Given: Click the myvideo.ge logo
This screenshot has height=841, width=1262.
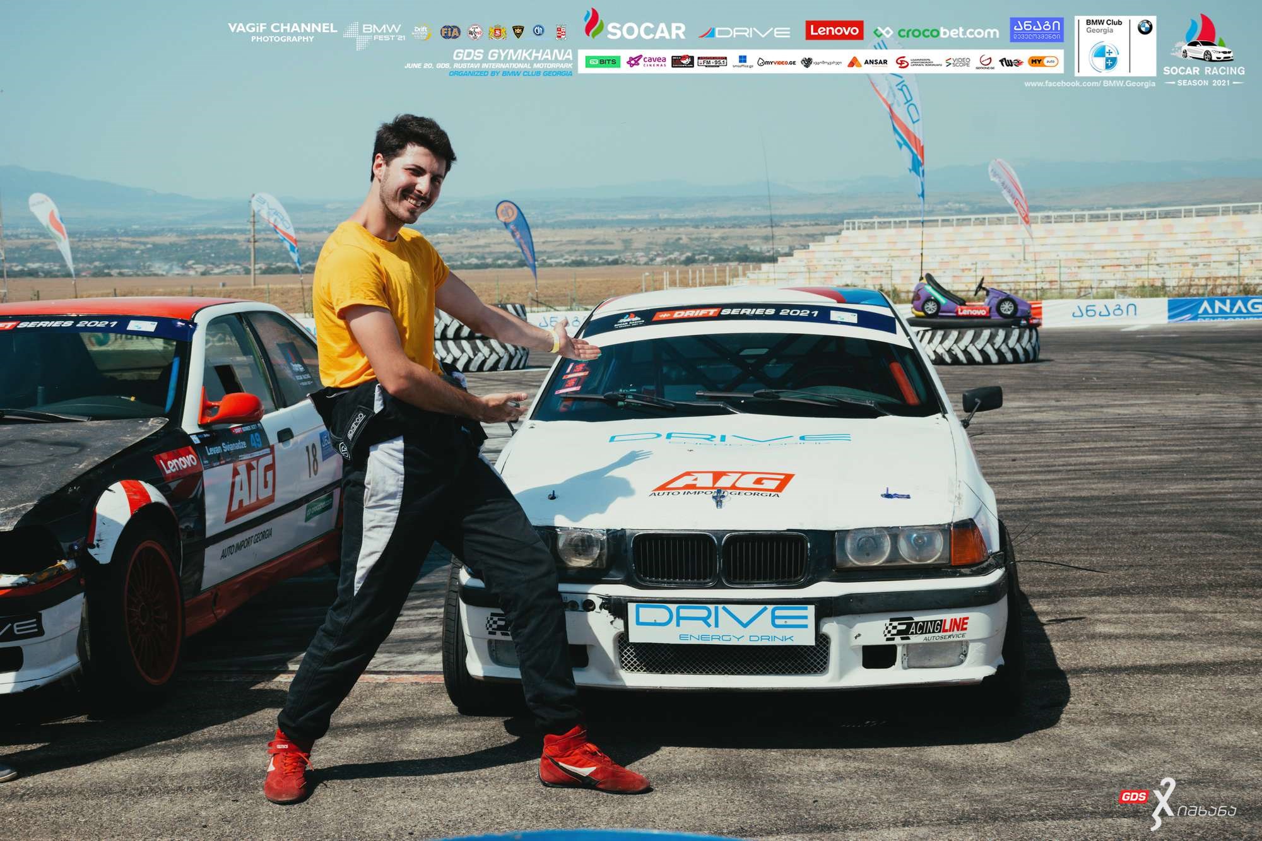Looking at the screenshot, I should click(776, 62).
